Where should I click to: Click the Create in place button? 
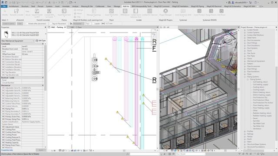(x=9, y=23)
